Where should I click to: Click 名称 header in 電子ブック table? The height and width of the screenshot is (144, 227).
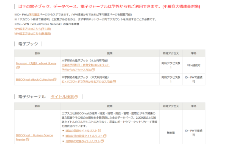click(37, 53)
